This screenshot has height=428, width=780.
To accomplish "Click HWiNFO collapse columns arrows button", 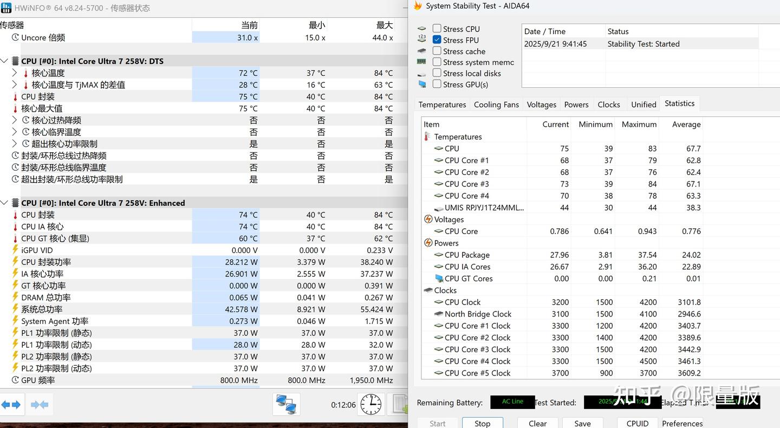I will click(x=40, y=404).
